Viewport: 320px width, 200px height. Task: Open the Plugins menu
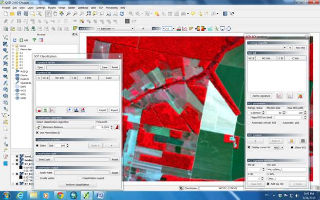(x=52, y=8)
